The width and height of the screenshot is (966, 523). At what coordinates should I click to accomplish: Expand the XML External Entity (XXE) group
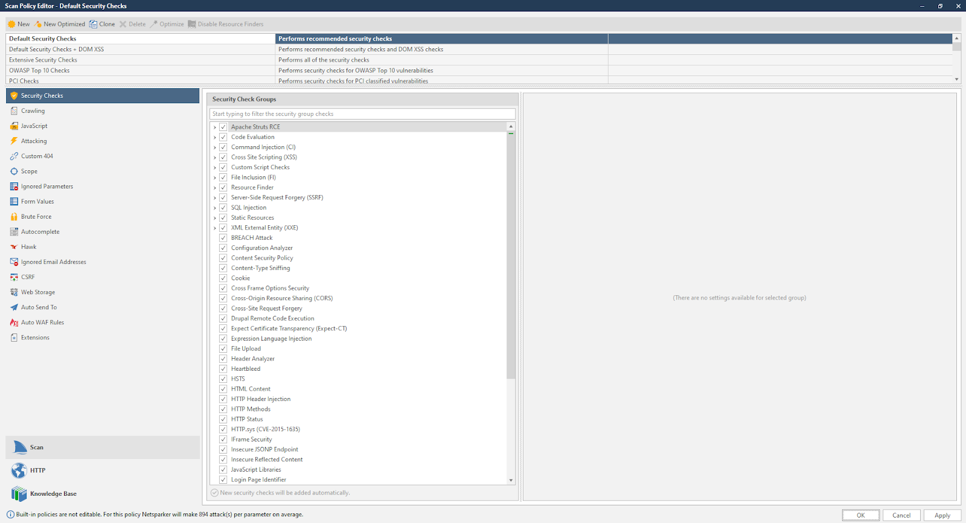[x=215, y=228]
